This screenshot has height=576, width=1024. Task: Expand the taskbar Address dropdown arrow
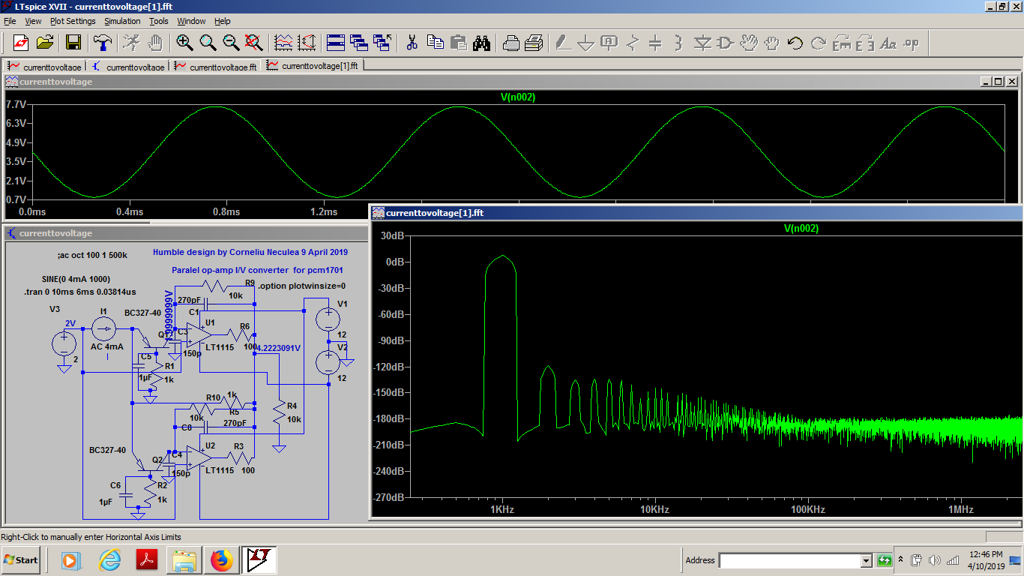[867, 560]
